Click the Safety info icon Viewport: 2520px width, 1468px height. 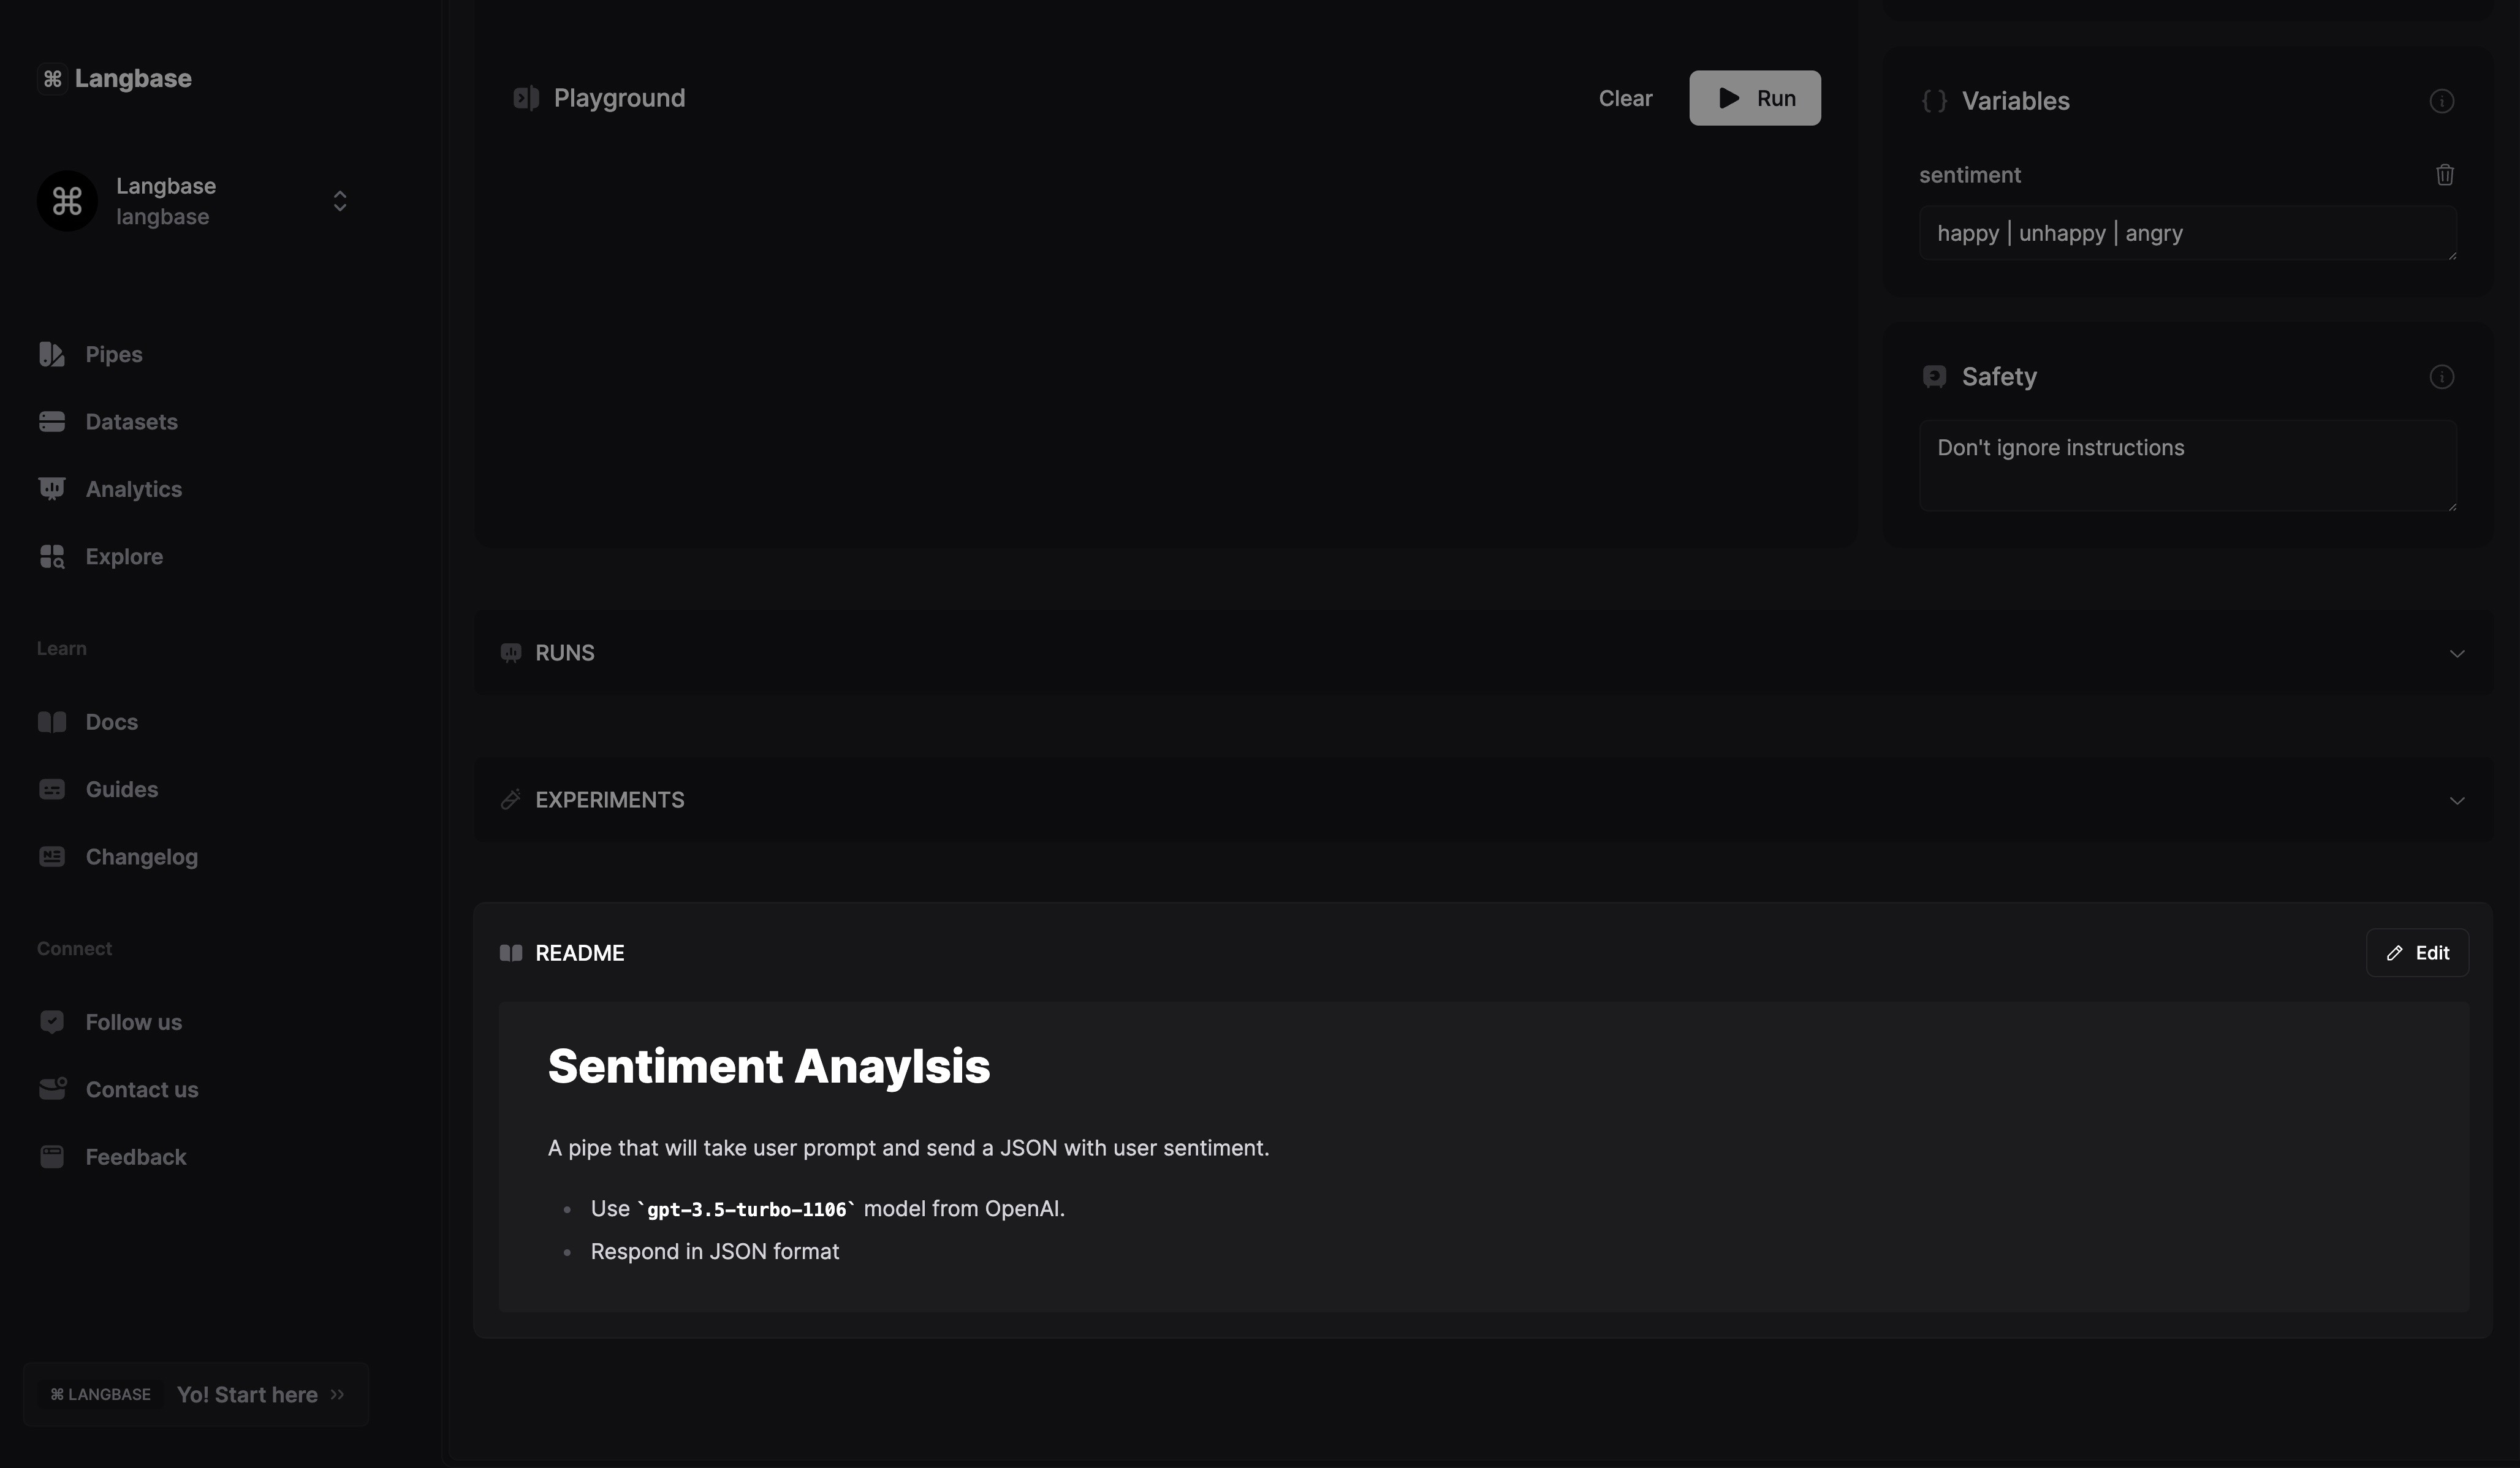tap(2441, 377)
